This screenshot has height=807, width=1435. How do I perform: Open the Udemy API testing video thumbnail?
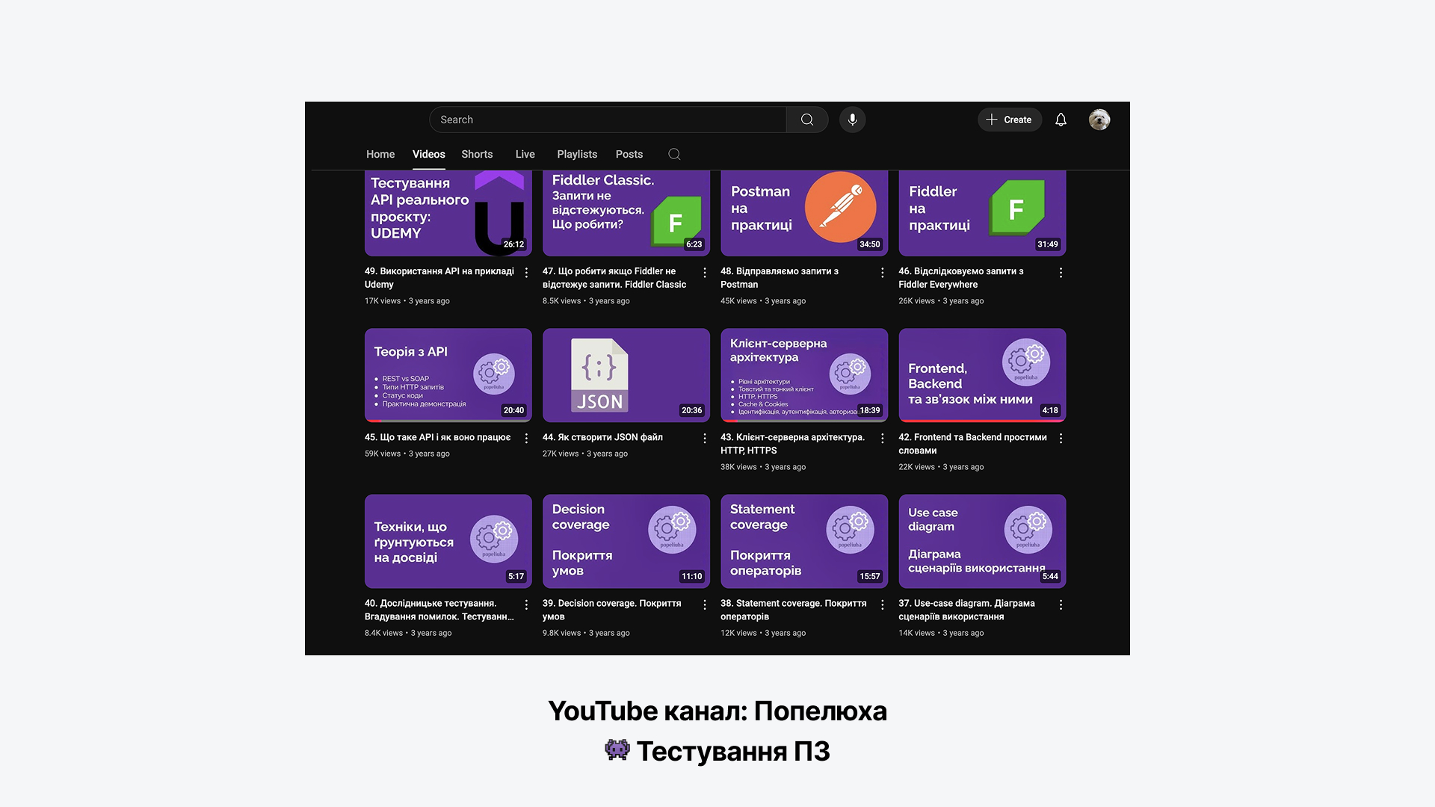click(447, 211)
